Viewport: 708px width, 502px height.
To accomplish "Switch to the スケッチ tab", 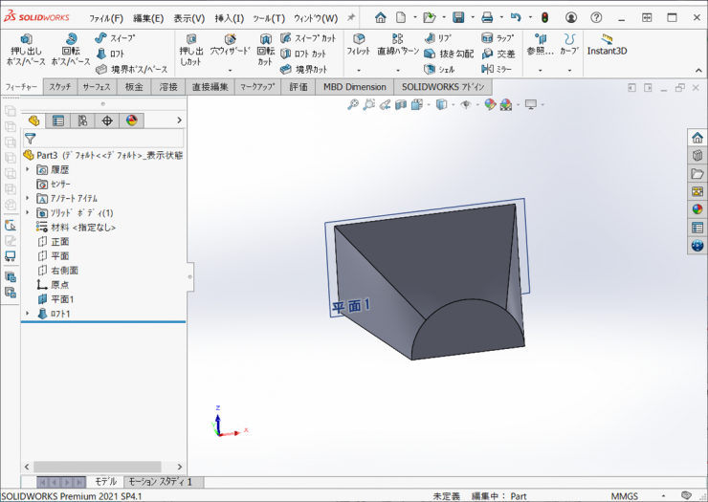I will pyautogui.click(x=59, y=87).
